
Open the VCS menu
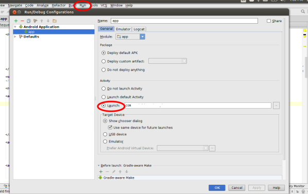104,6
